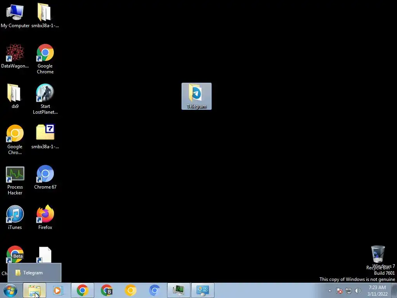Open blue Chromium from the taskbar
The height and width of the screenshot is (298, 397).
pyautogui.click(x=154, y=290)
